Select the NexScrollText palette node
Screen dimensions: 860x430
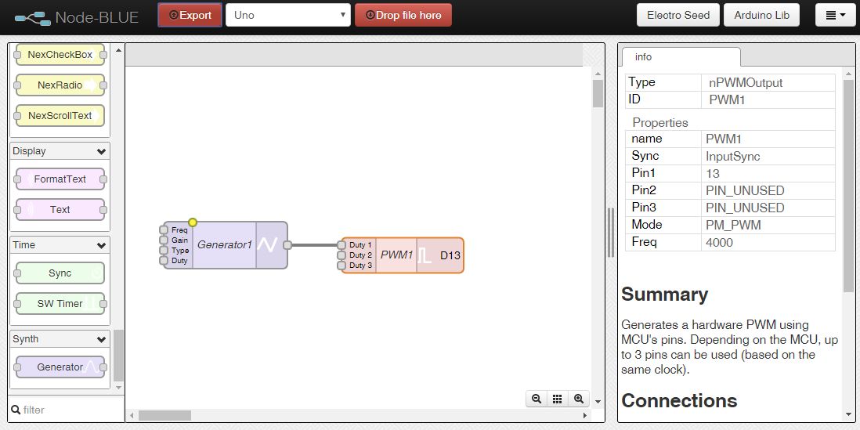(60, 116)
